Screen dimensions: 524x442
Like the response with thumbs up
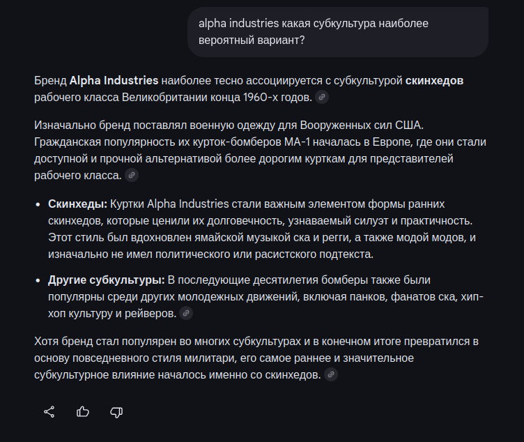83,411
